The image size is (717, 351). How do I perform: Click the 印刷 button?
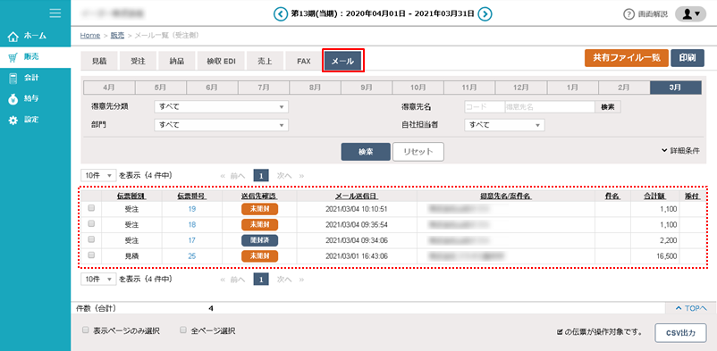pos(687,58)
